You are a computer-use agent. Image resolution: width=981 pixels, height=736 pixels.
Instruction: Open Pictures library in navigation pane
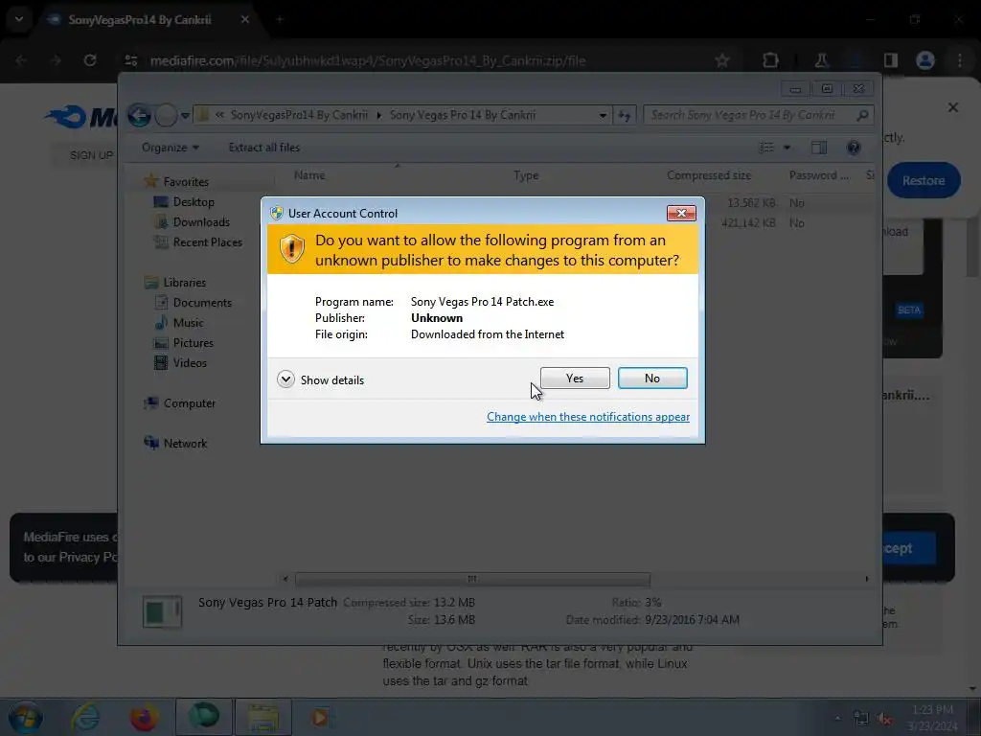coord(193,343)
